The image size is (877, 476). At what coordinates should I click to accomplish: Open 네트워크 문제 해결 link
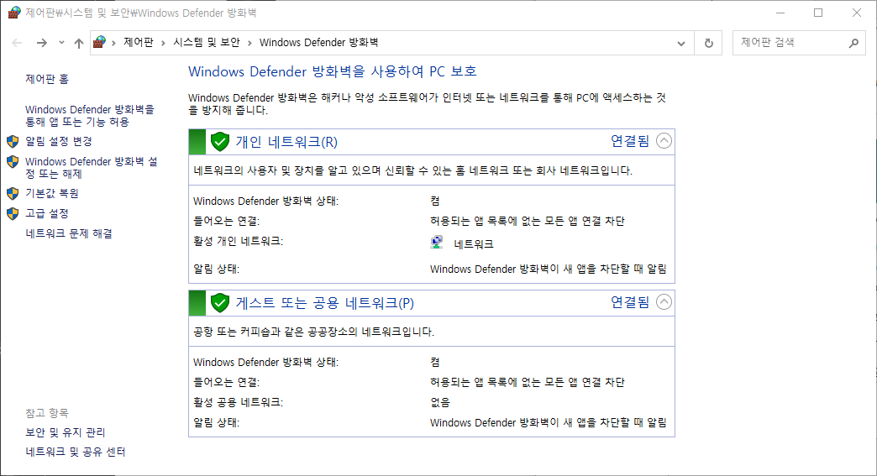(69, 233)
